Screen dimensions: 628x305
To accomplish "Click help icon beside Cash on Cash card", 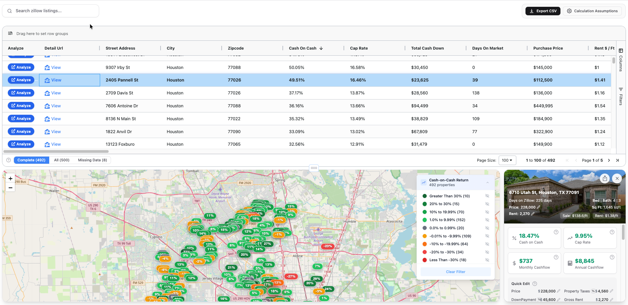I will (x=556, y=232).
